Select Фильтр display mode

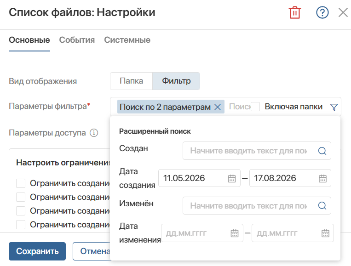[176, 81]
